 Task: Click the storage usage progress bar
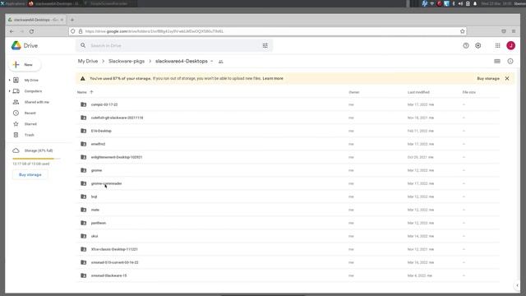pyautogui.click(x=36, y=159)
